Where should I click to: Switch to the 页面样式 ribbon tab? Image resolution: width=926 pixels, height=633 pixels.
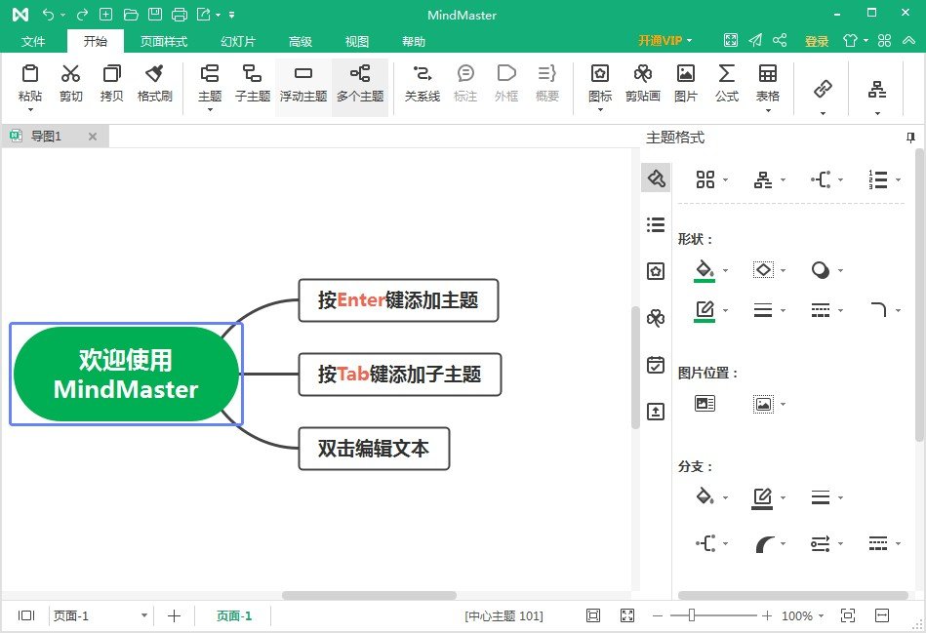163,42
